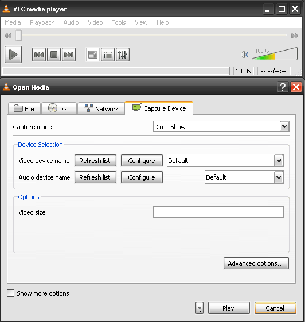Click the slower rewind arrows icon

8,36
